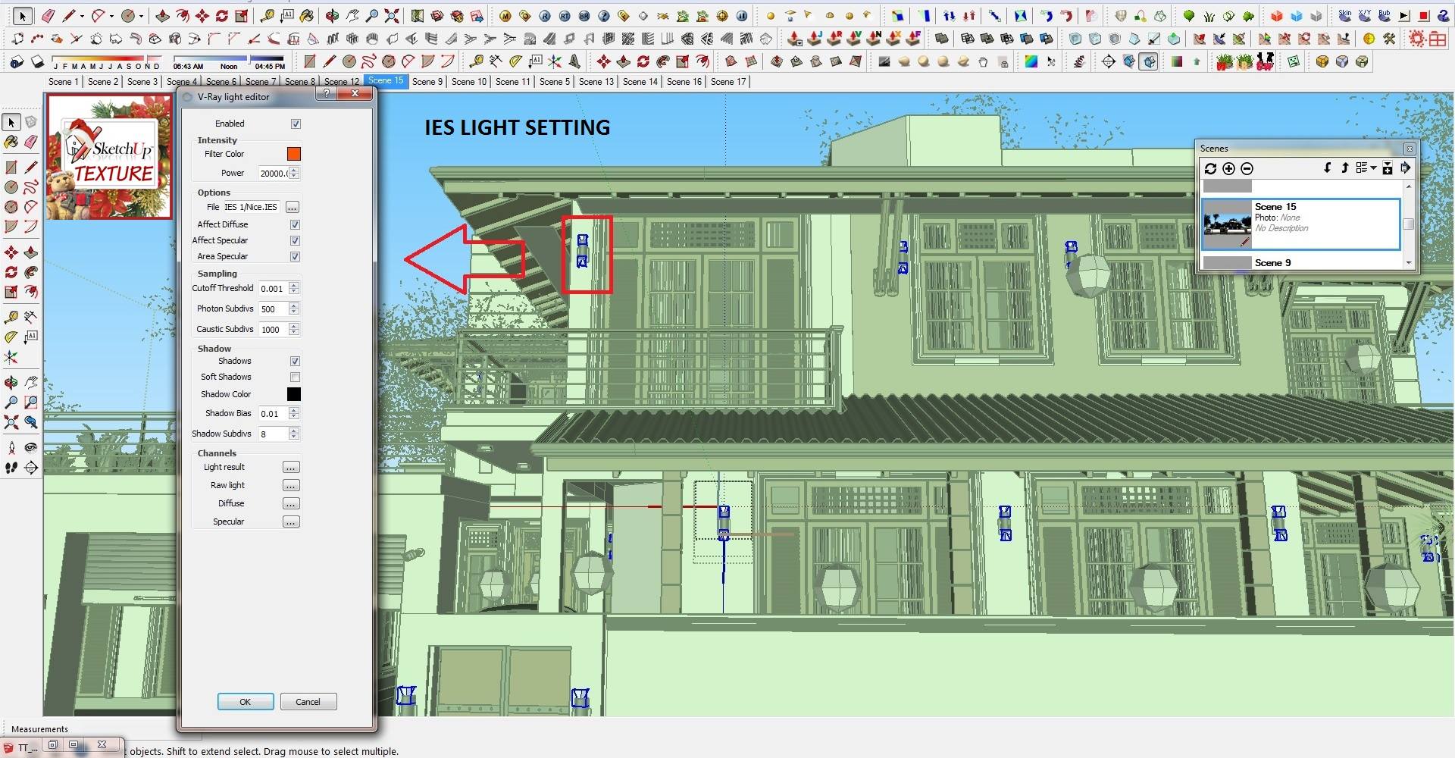This screenshot has height=758, width=1455.
Task: Click the Look Around eye tool
Action: click(31, 448)
